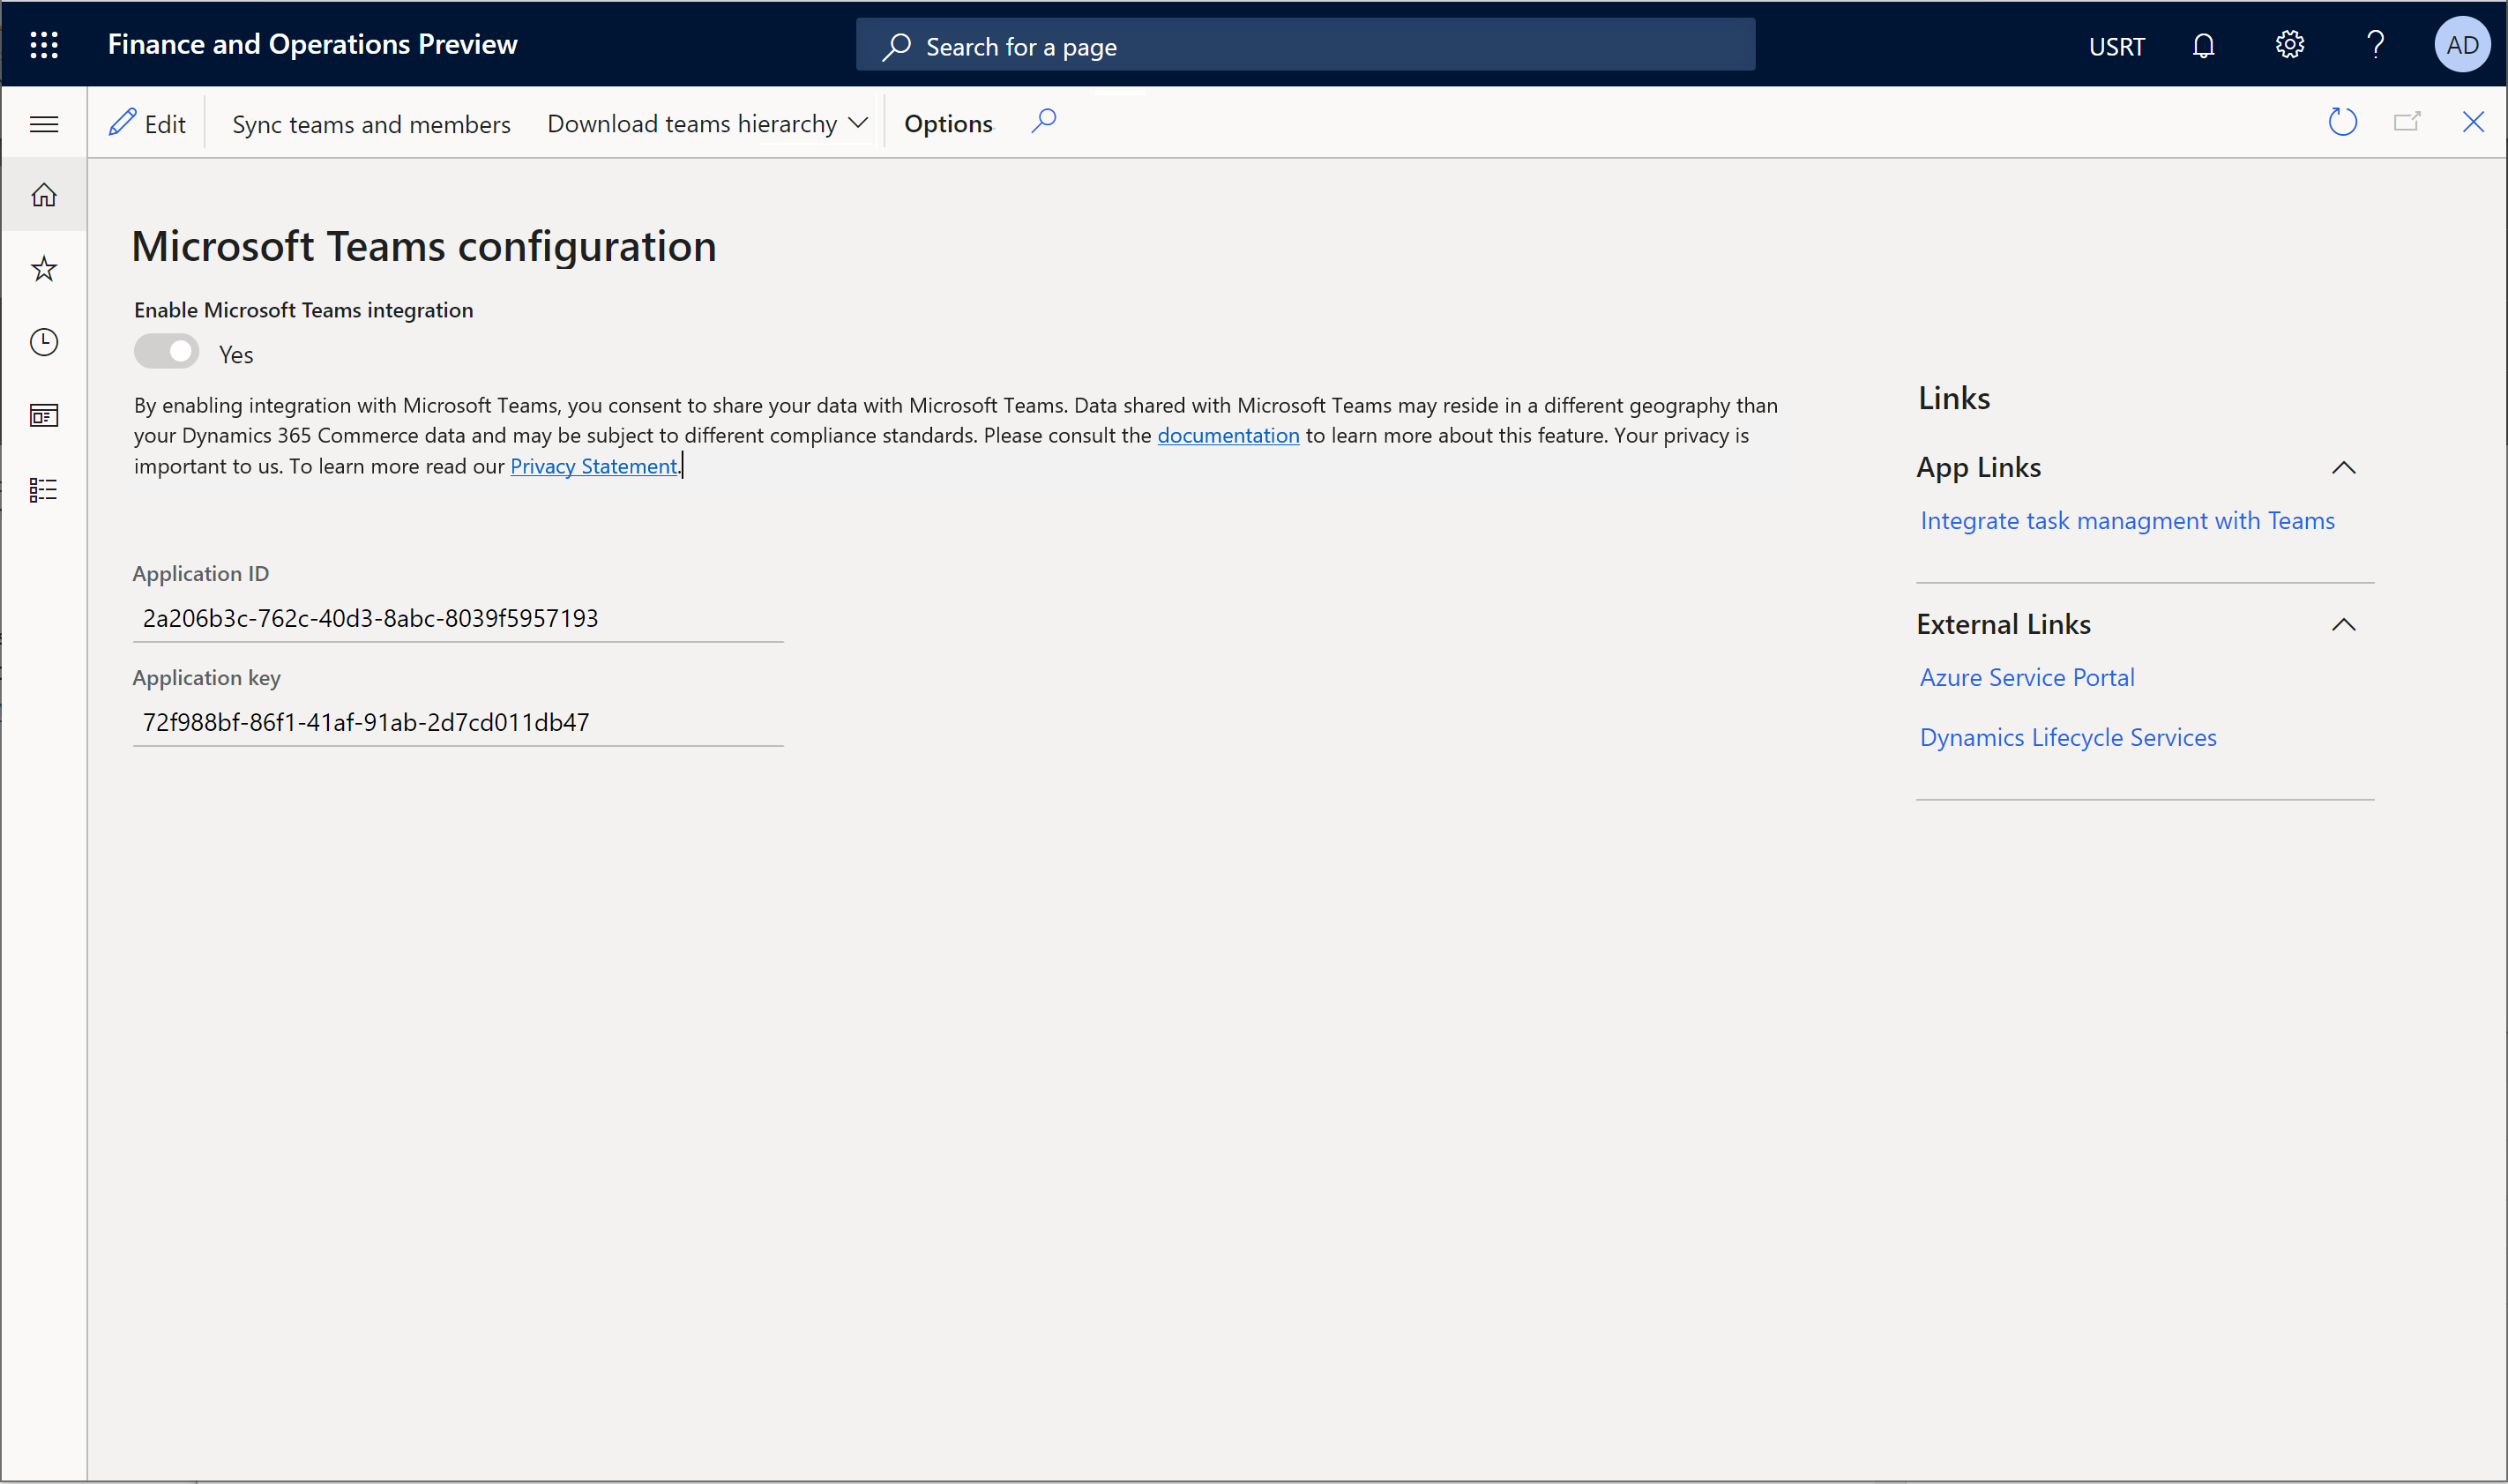
Task: Collapse the External Links section
Action: (x=2348, y=623)
